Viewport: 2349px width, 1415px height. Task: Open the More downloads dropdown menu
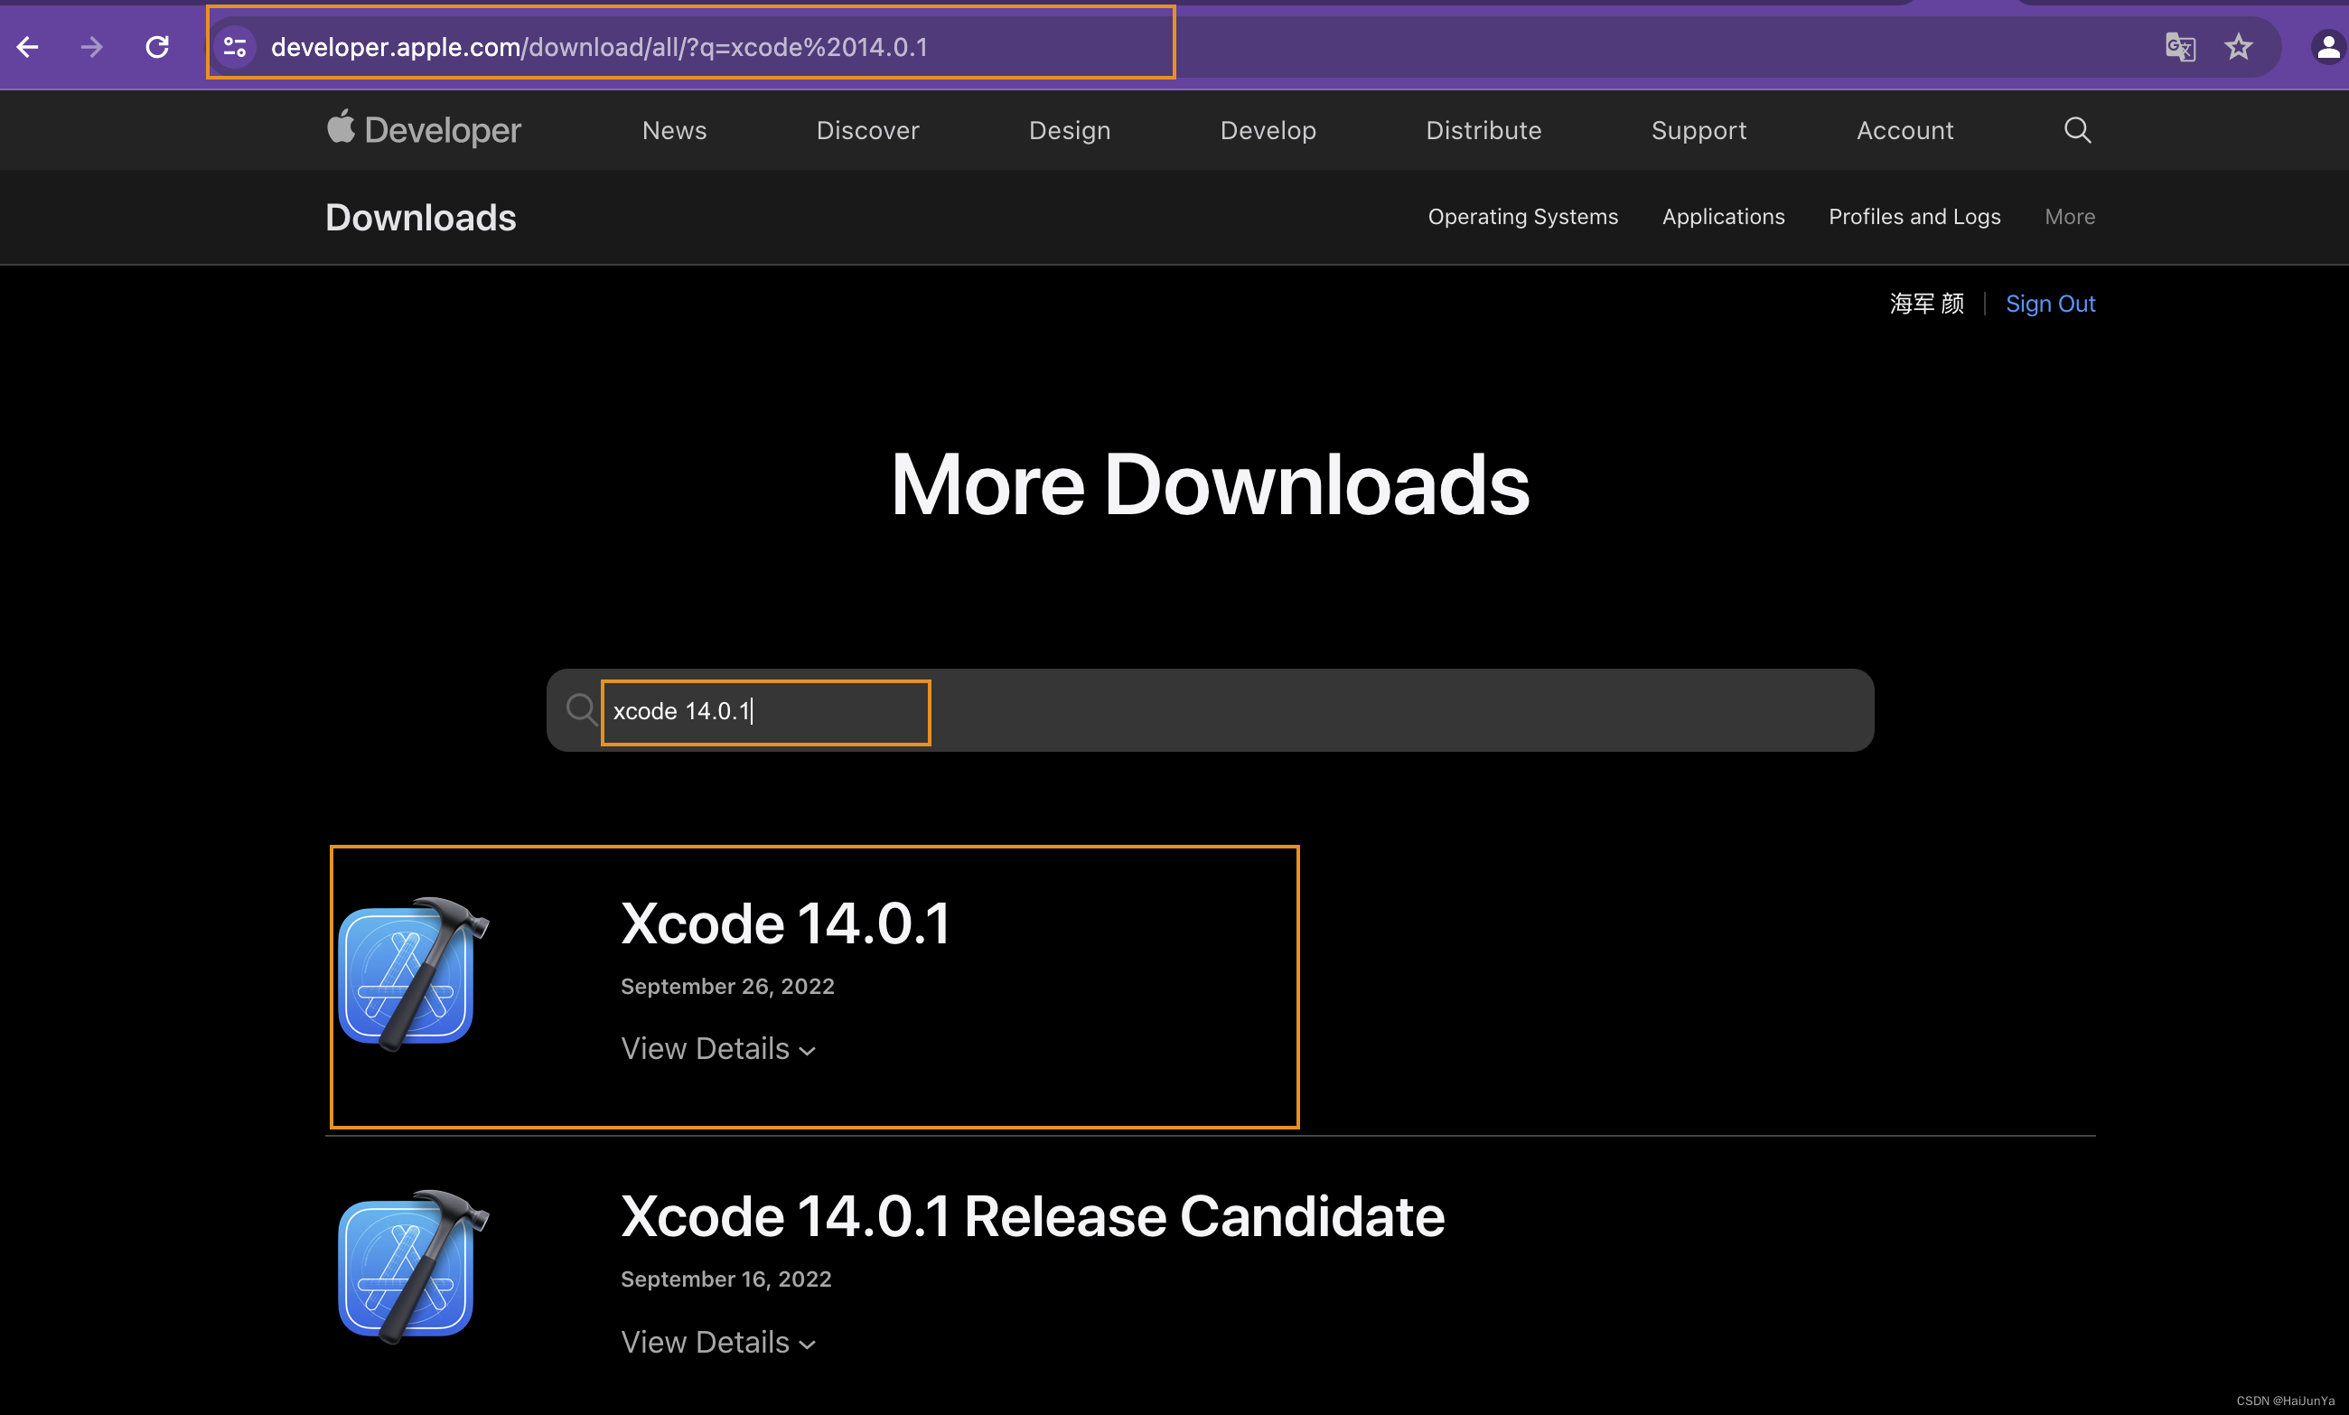coord(2067,215)
